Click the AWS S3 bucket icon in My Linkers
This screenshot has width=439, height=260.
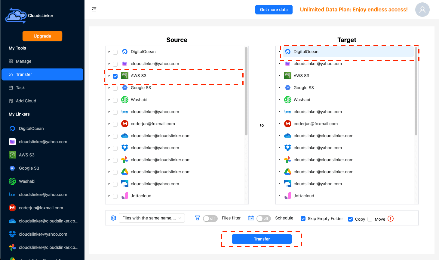(x=12, y=155)
